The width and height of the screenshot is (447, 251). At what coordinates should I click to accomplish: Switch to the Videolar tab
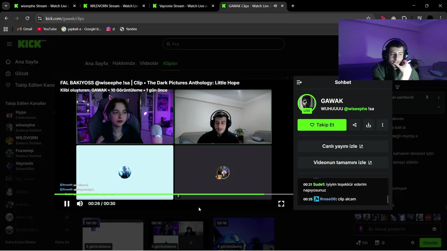pos(149,63)
